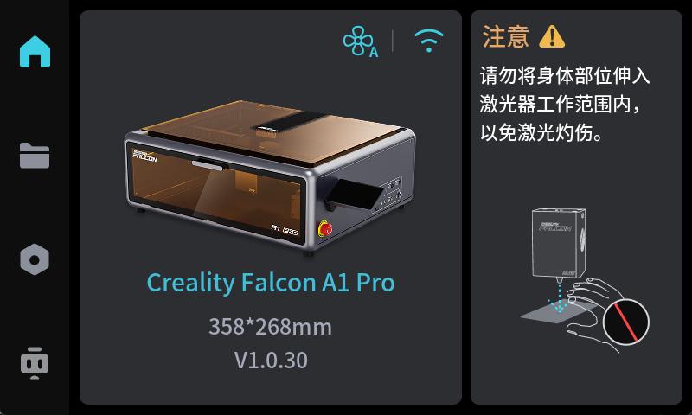Click the red emergency stop on machine image
692x415 pixels.
tap(326, 228)
